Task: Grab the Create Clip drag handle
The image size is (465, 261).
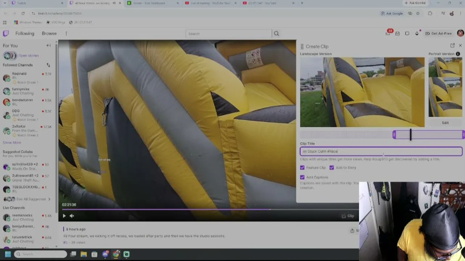Action: coord(302,46)
